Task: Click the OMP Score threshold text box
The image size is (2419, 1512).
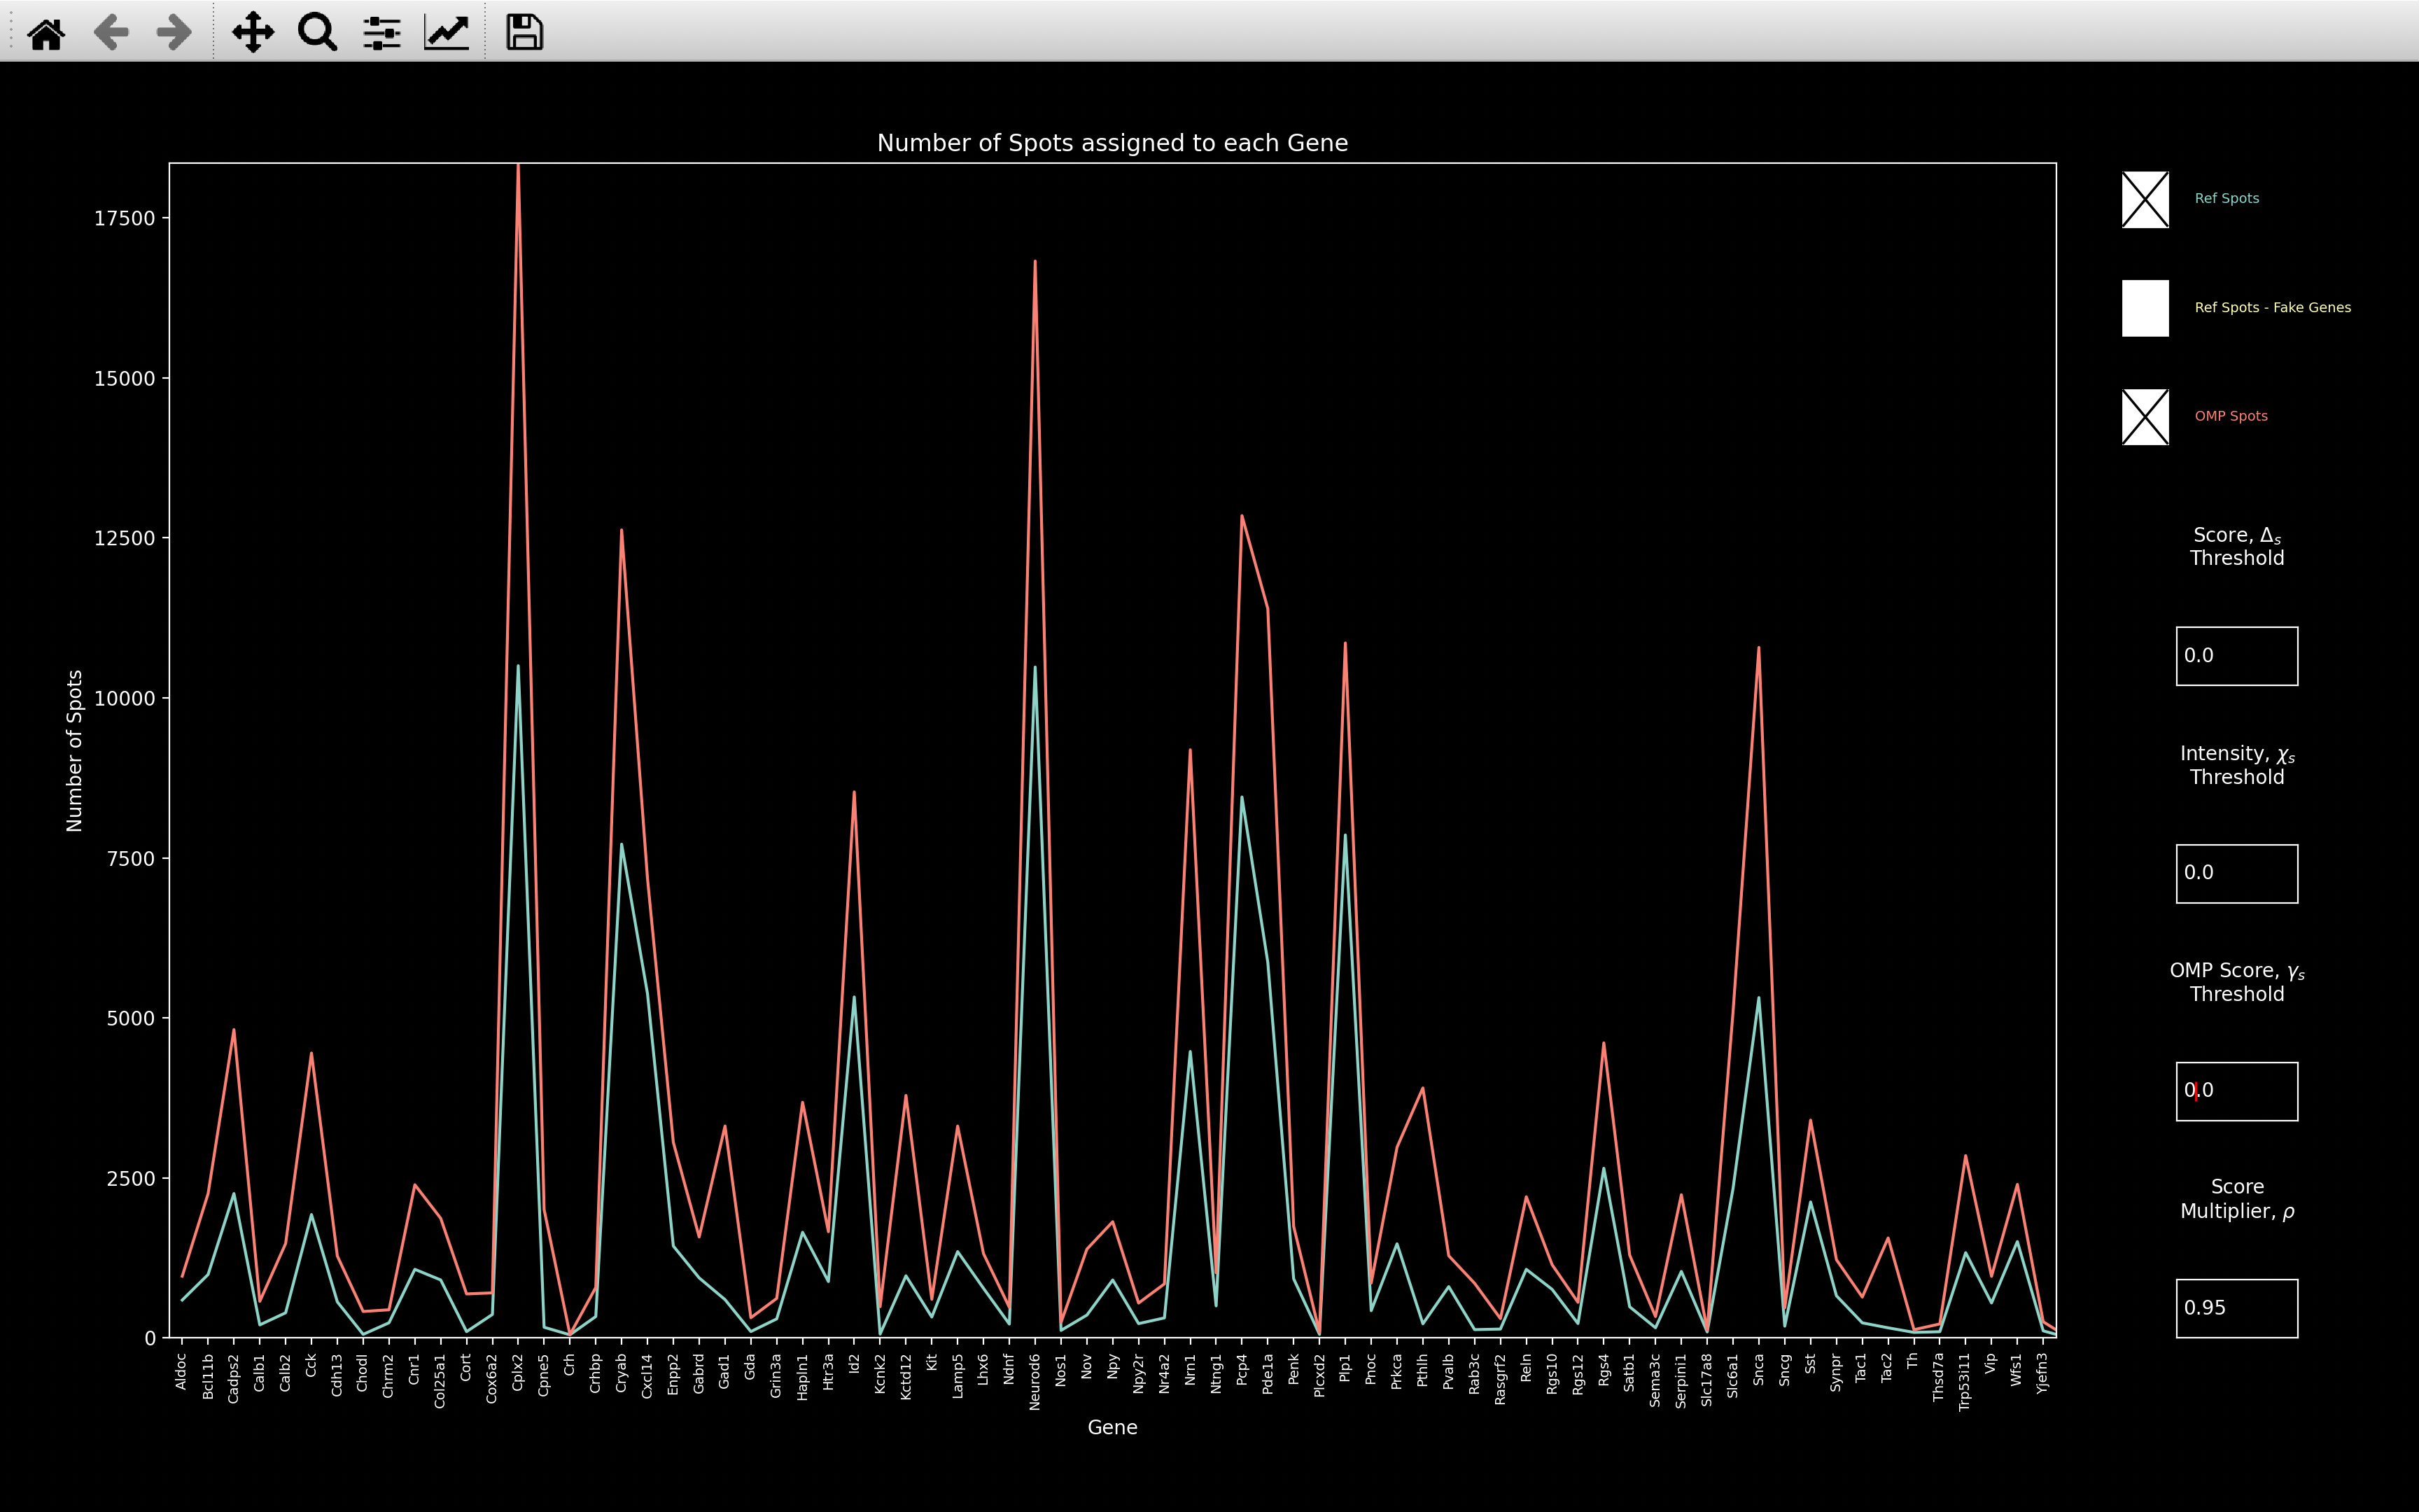Action: pyautogui.click(x=2237, y=1091)
